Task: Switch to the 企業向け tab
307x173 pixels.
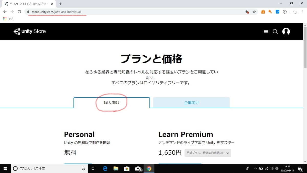Action: pyautogui.click(x=191, y=103)
